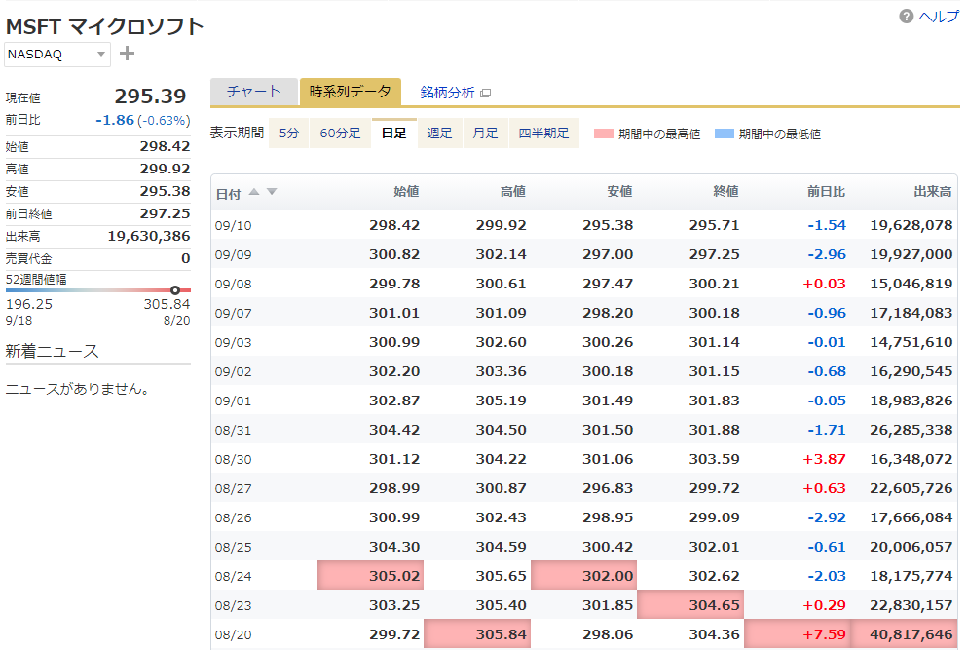Click the 安値 column header
This screenshot has height=650, width=967.
(x=619, y=192)
